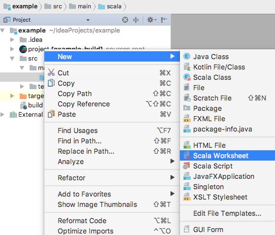This screenshot has height=235, width=275.
Task: Click the Java Class icon
Action: point(187,57)
